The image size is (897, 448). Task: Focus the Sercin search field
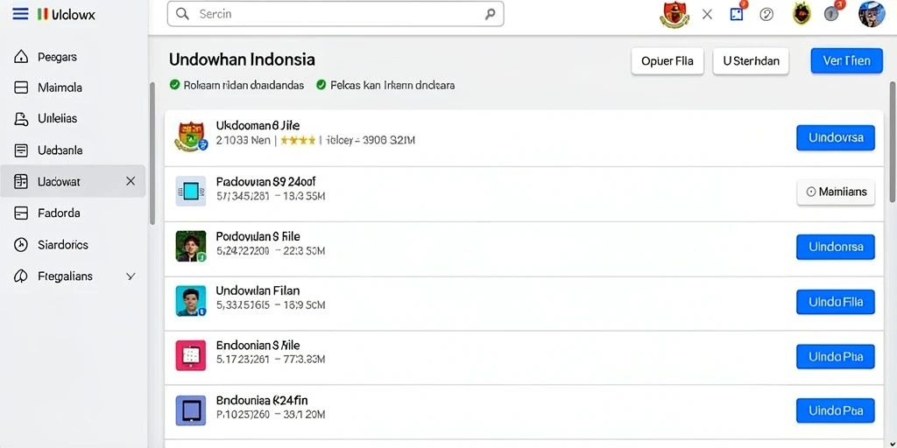335,14
